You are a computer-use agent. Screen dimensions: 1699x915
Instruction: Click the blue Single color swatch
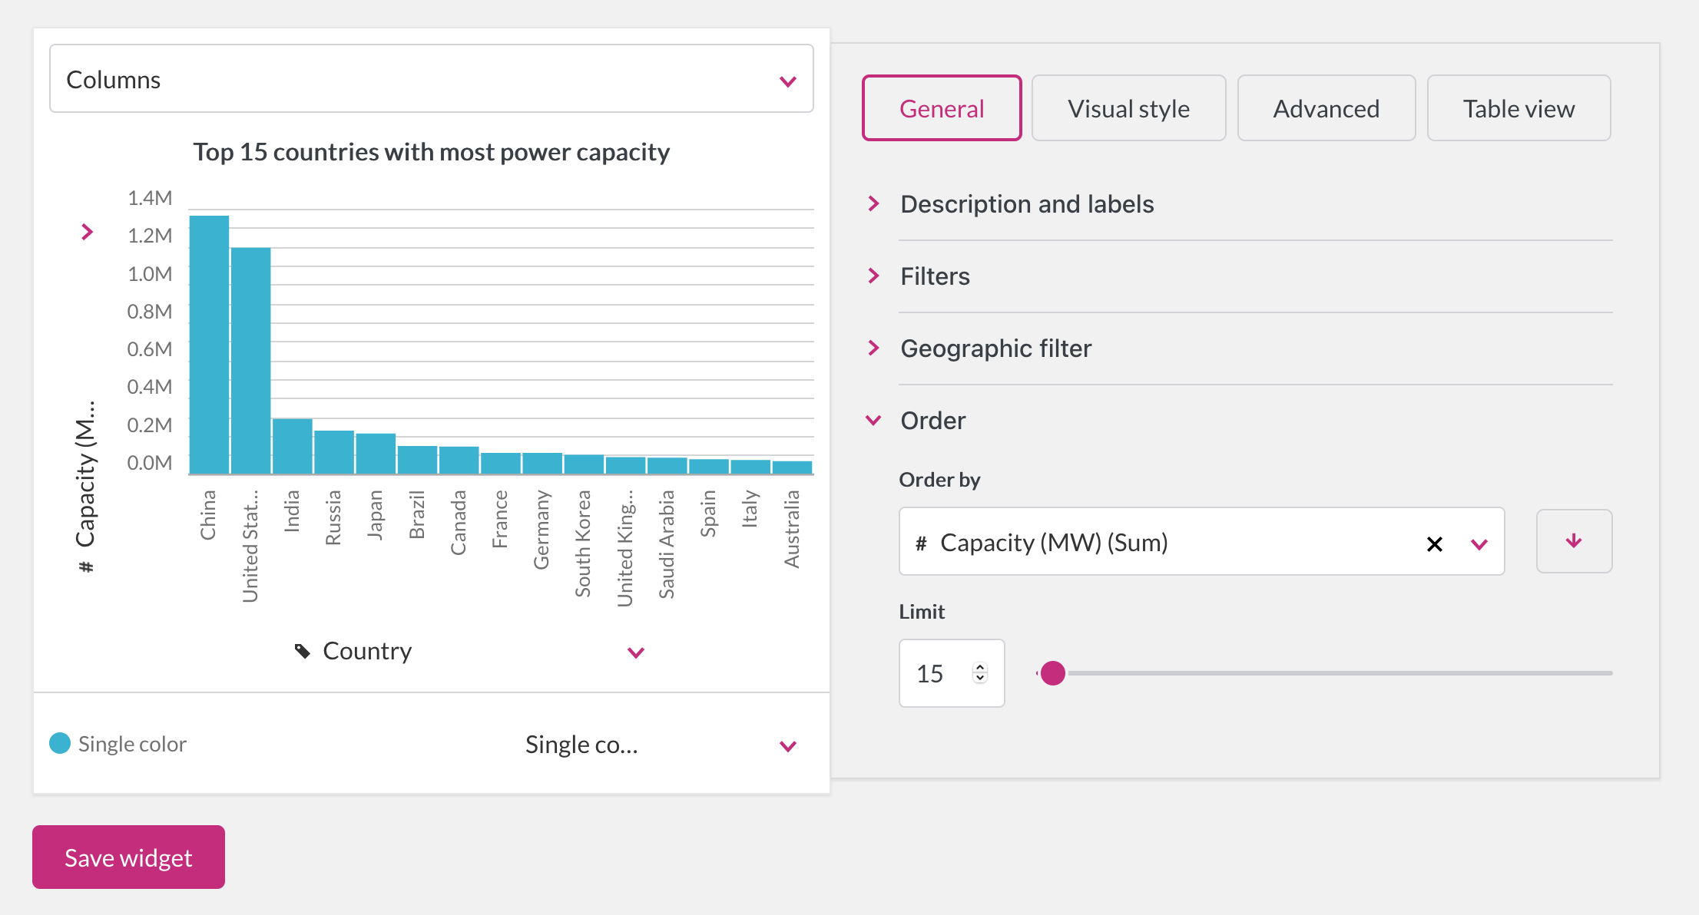click(60, 743)
